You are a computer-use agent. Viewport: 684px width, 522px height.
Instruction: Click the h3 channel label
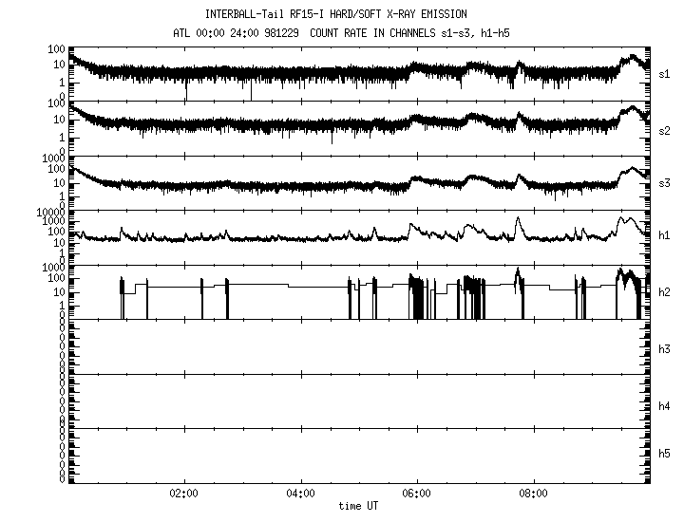(664, 348)
